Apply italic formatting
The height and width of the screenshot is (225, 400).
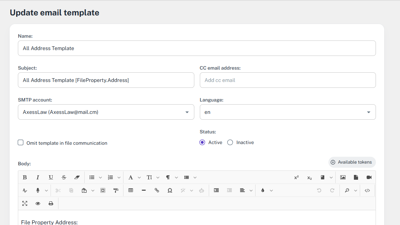point(38,177)
